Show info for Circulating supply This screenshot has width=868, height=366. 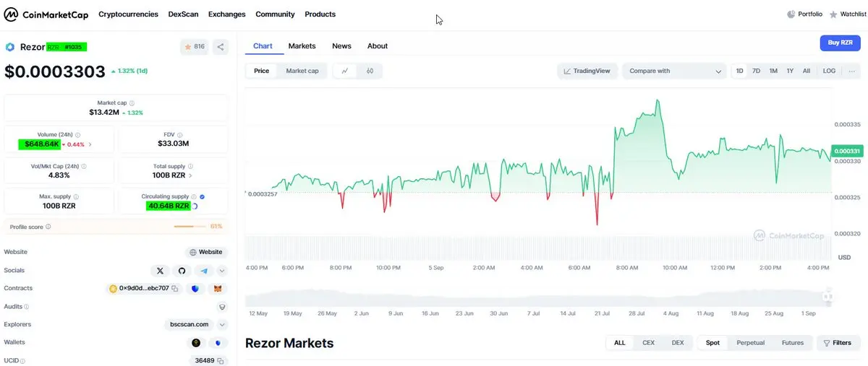tap(194, 196)
